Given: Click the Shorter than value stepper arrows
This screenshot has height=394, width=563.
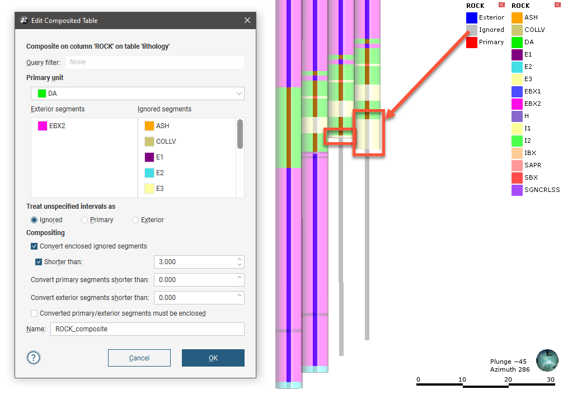Looking at the screenshot, I should 240,262.
